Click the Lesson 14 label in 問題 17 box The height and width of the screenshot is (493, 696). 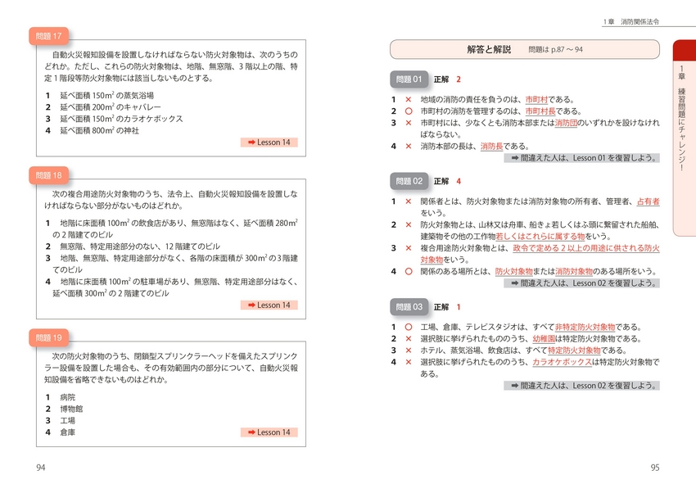pyautogui.click(x=269, y=142)
